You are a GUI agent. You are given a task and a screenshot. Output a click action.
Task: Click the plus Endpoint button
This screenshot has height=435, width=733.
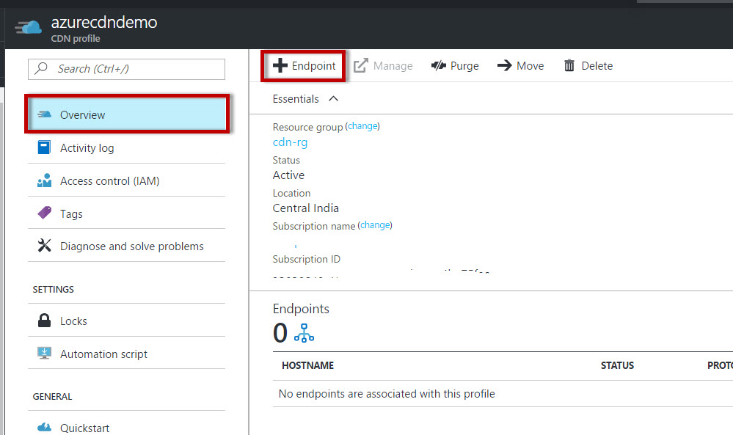tap(303, 66)
